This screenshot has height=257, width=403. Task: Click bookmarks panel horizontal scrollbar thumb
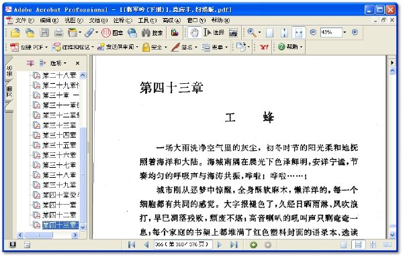(x=39, y=235)
